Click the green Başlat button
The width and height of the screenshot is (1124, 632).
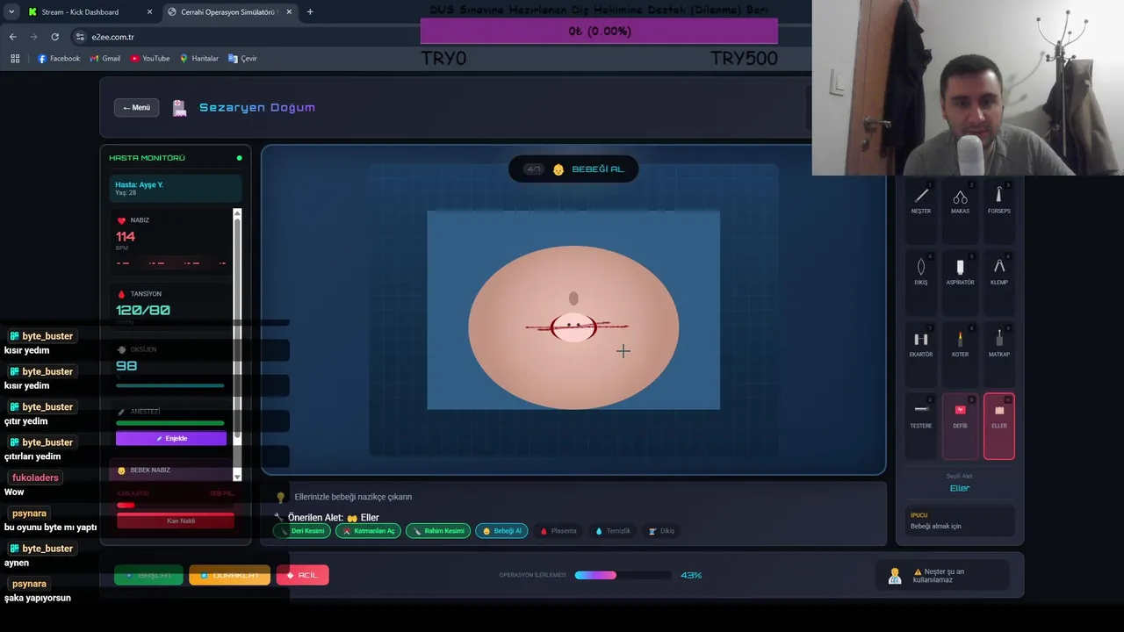pos(148,575)
